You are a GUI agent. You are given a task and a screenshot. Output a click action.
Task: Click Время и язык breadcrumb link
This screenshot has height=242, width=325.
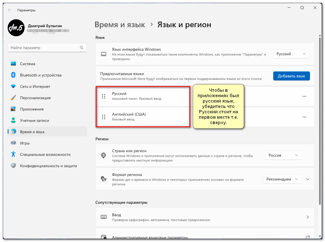point(120,25)
